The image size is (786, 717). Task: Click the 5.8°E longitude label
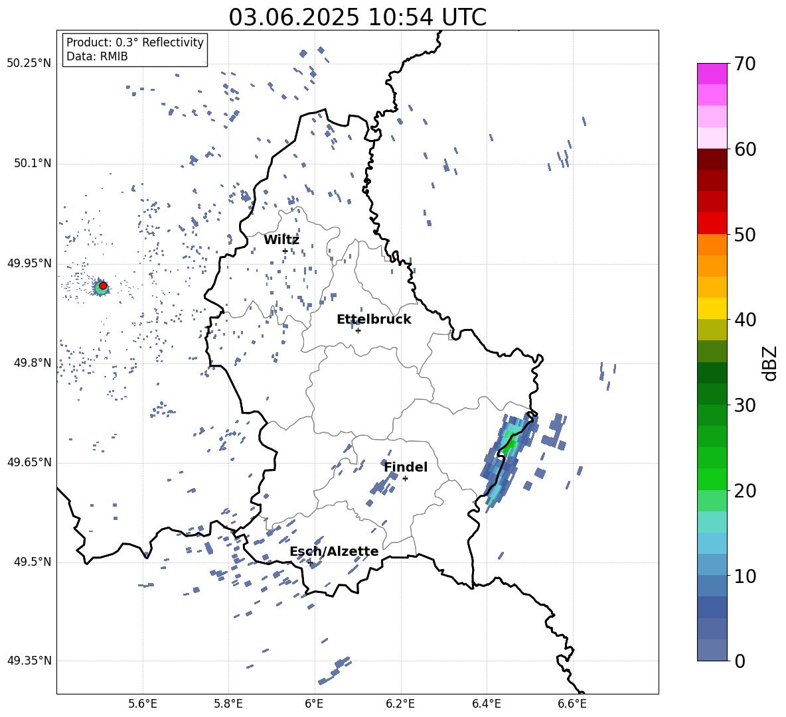(x=228, y=704)
